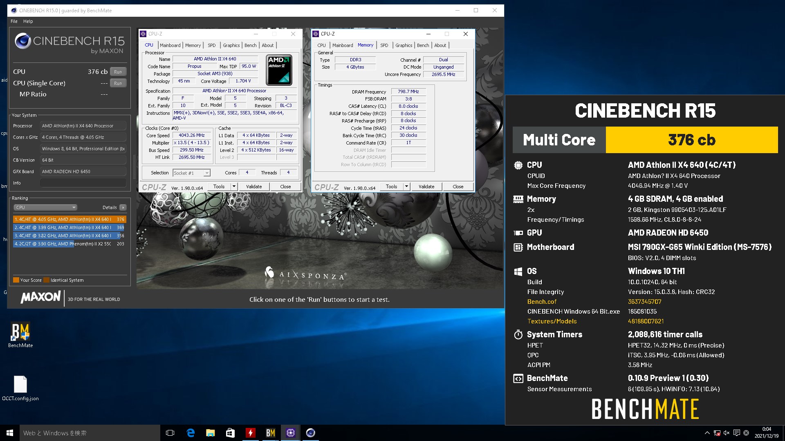This screenshot has width=785, height=441.
Task: Select ranking entry 3 scoring 356
Action: (x=70, y=236)
